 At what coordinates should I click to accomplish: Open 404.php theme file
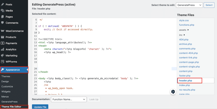(184, 39)
